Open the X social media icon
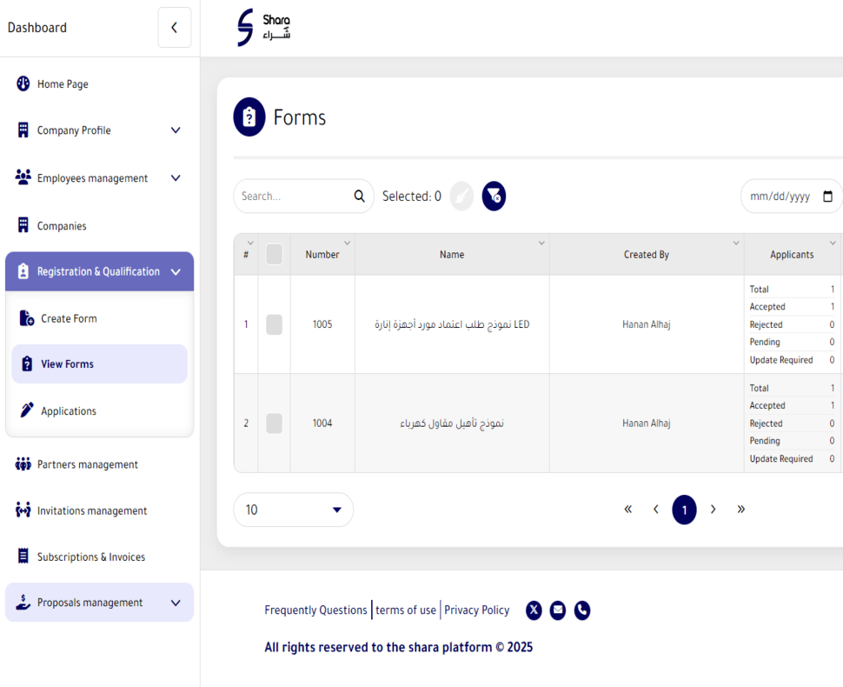 click(x=534, y=610)
